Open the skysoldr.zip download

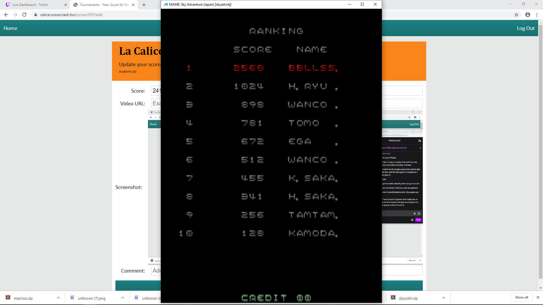[408, 298]
